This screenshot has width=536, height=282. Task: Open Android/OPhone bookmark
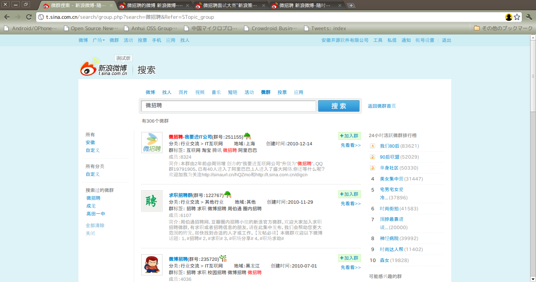tap(30, 28)
